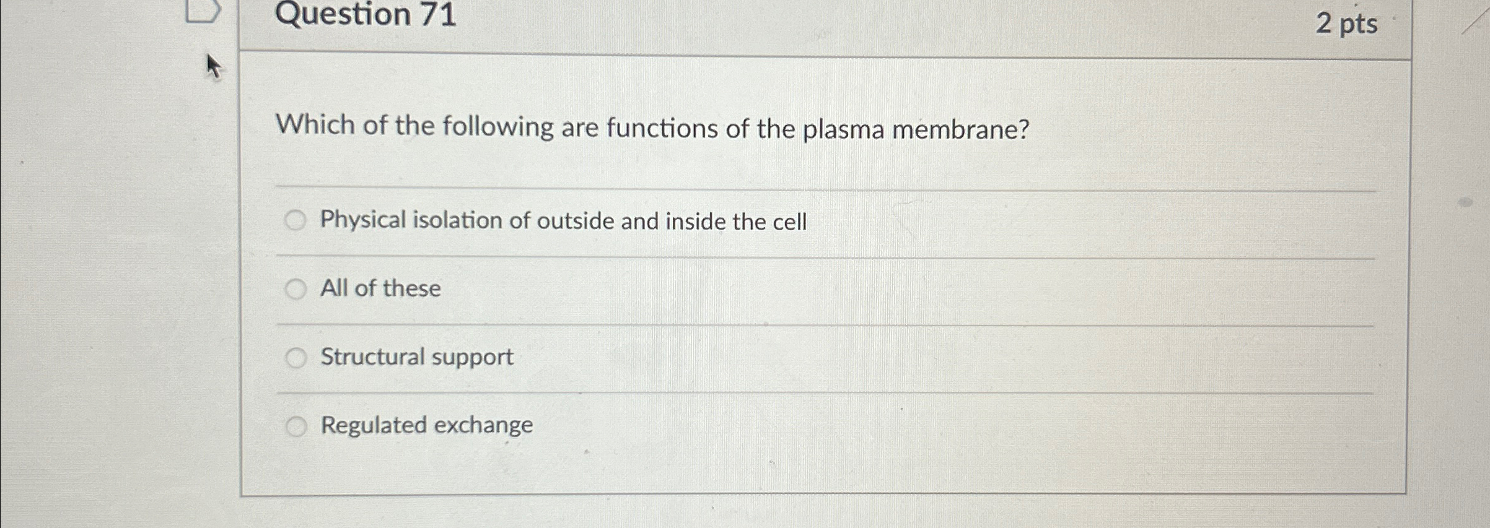
Task: Click the empty circle beside 'All of these'
Action: tap(298, 287)
